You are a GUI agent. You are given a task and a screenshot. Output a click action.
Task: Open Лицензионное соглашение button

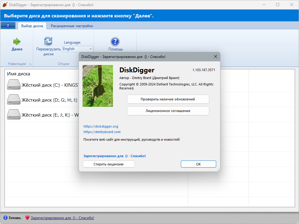[168, 111]
